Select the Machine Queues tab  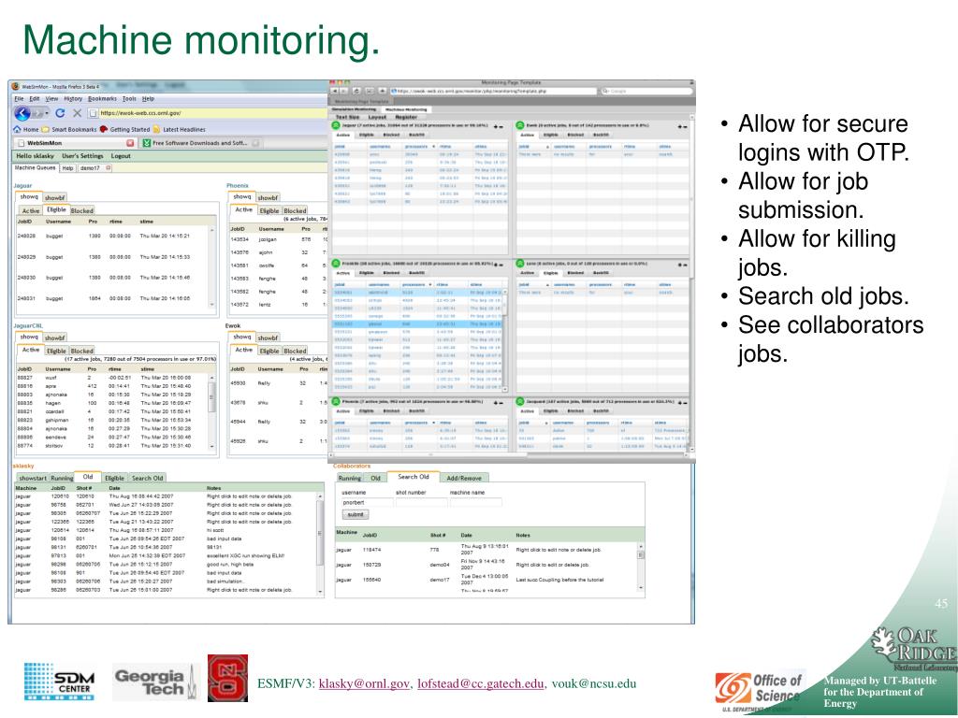click(x=36, y=167)
